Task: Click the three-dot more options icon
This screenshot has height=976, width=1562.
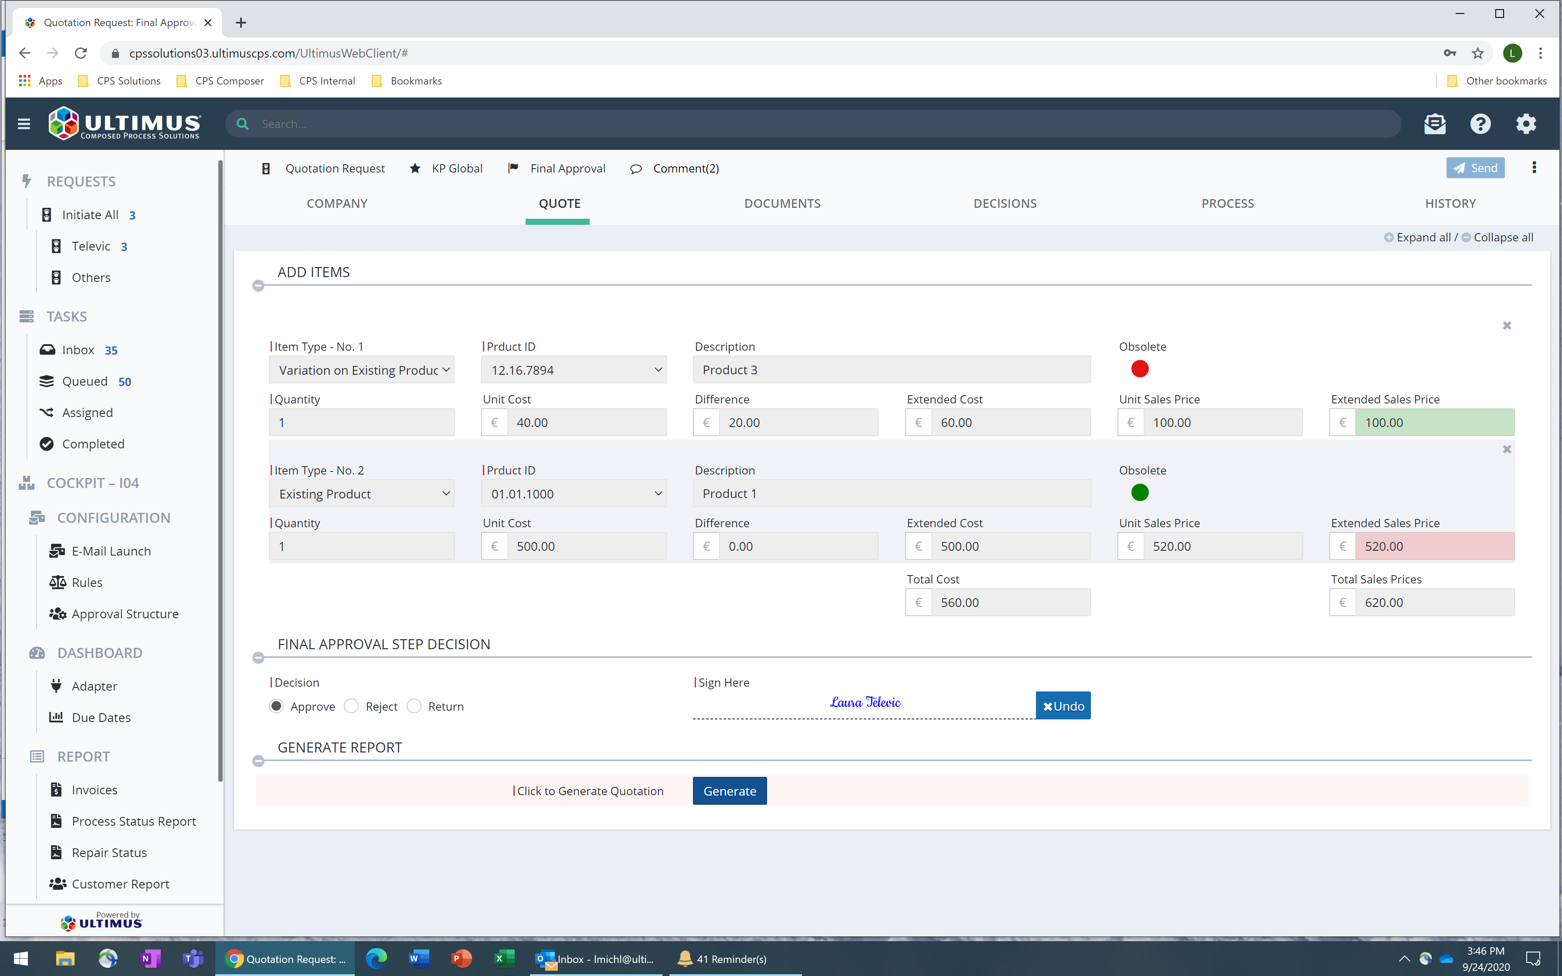Action: pyautogui.click(x=1534, y=168)
